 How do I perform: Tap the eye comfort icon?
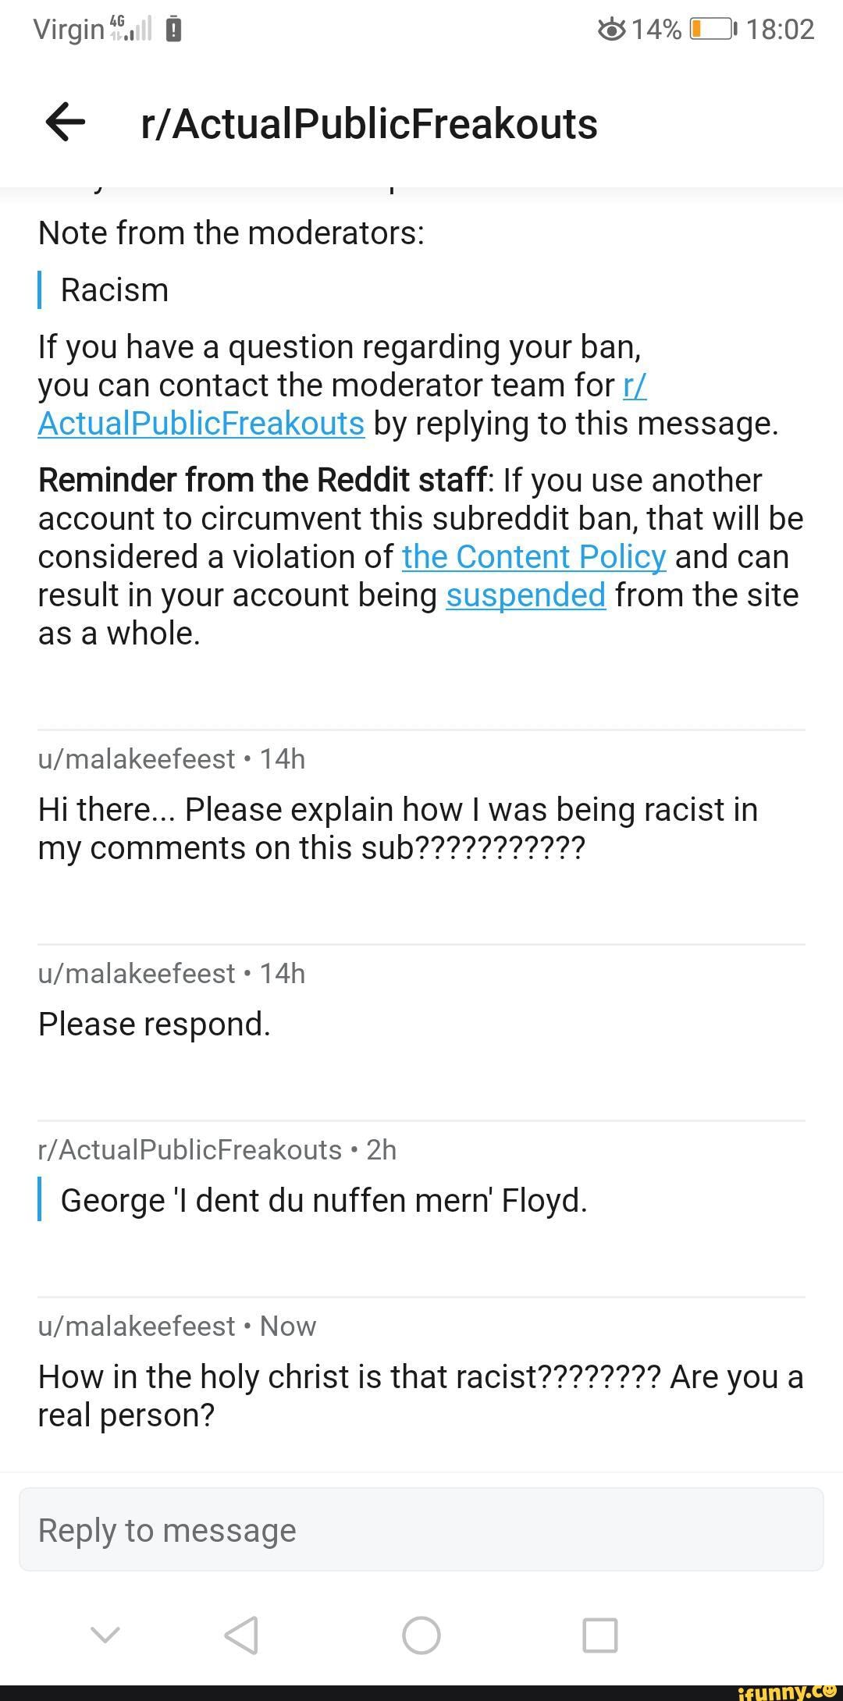point(611,30)
